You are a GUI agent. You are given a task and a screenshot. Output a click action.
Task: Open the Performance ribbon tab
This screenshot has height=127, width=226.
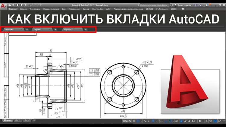click(162, 9)
